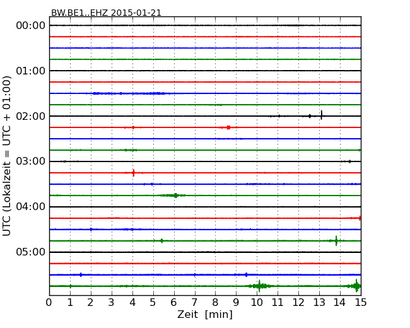Click the green spike near minute 14 above 05:00
This screenshot has height=328, width=410.
pyautogui.click(x=336, y=240)
